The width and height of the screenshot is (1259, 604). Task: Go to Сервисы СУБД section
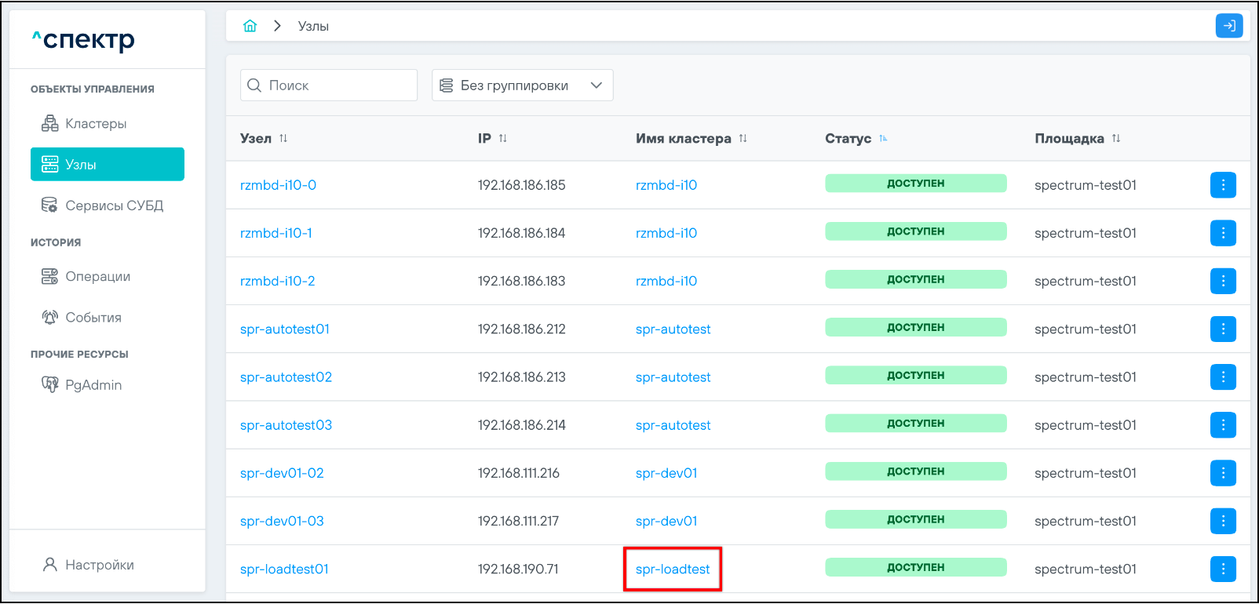pos(114,206)
